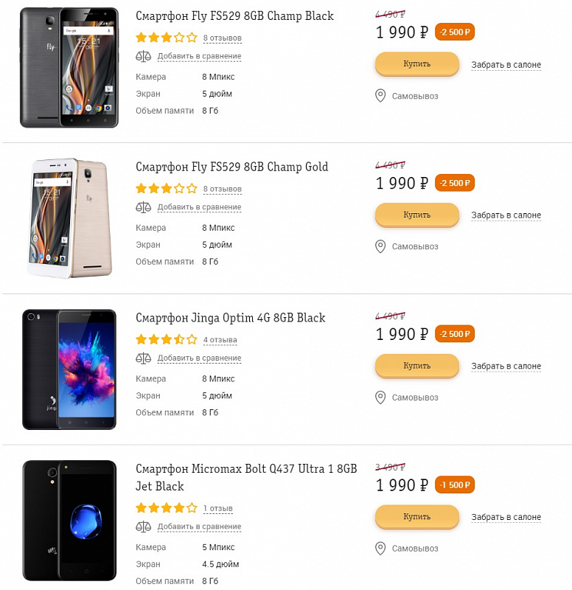
Task: Click pickup location pin for Fly Champ Black
Action: pyautogui.click(x=380, y=96)
